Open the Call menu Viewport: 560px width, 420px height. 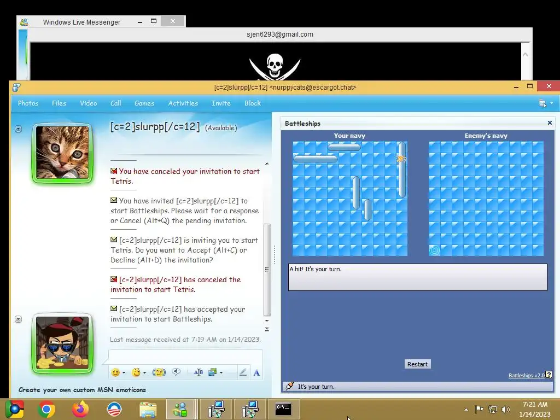pyautogui.click(x=115, y=103)
